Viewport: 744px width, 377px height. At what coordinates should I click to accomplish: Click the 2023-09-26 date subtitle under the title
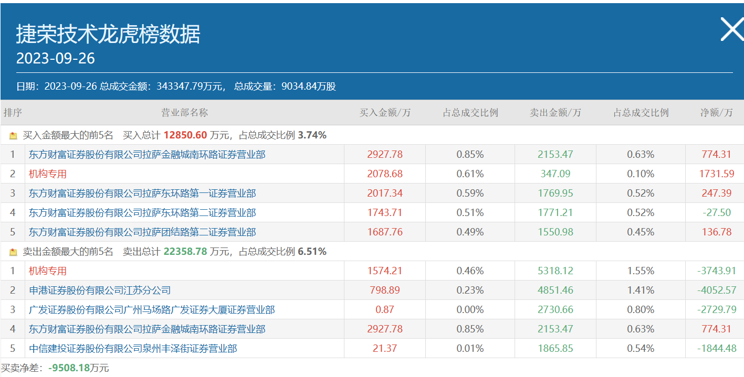[55, 58]
